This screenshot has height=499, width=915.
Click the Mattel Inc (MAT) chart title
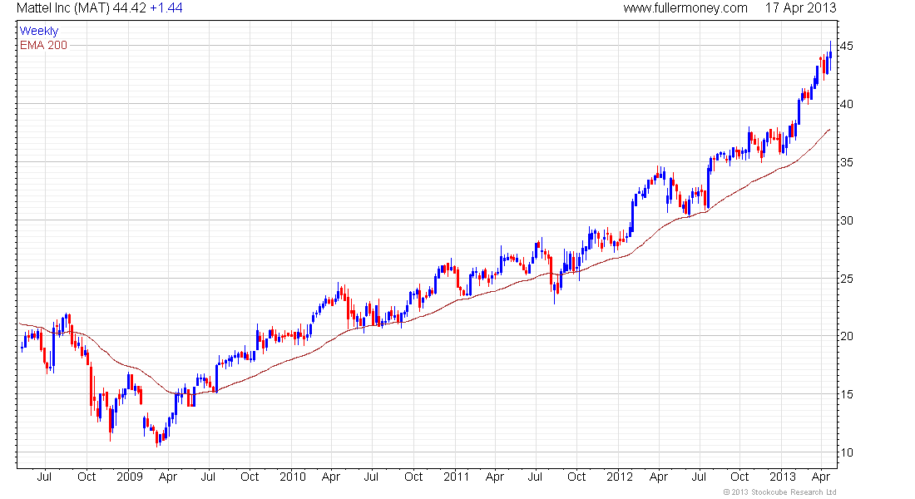(63, 8)
